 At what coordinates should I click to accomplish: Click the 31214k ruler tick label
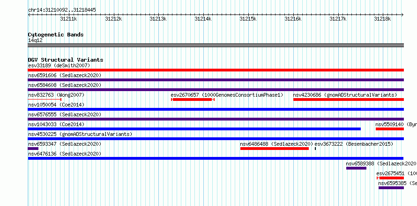[x=203, y=19]
